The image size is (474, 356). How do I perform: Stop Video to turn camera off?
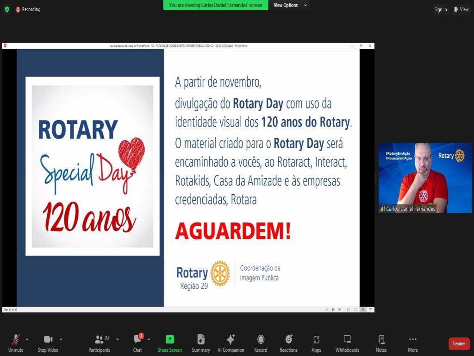pyautogui.click(x=48, y=343)
